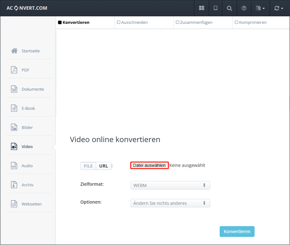Open the search magnifier icon
Image resolution: width=290 pixels, height=245 pixels.
coord(230,8)
